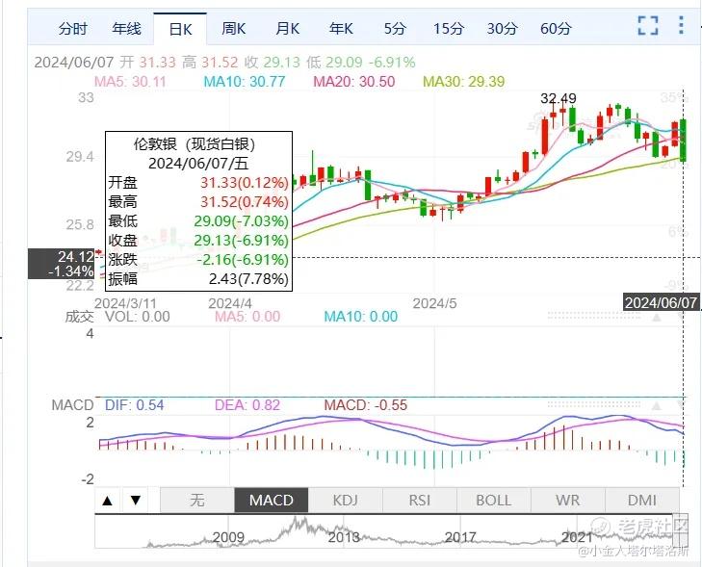Select the 月K monthly candlestick tab
Viewport: 702px width, 567px height.
click(x=287, y=29)
